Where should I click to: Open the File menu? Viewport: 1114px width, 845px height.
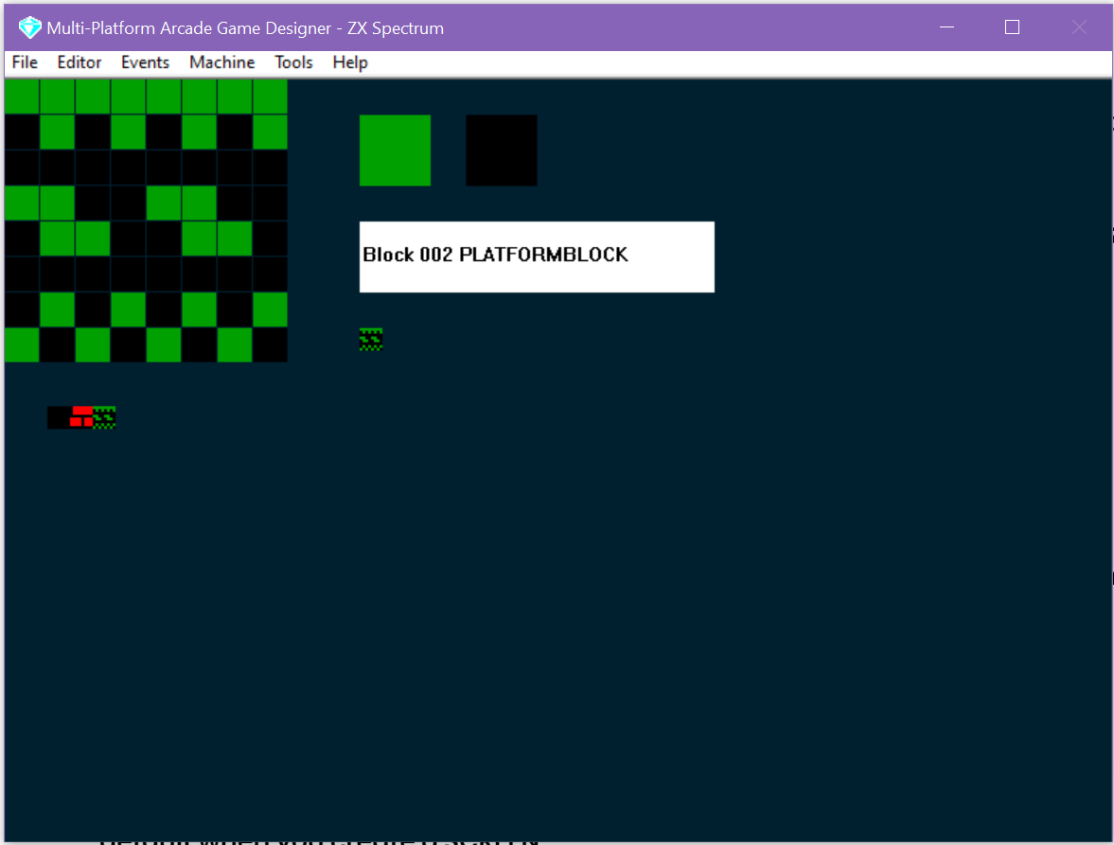(x=25, y=62)
